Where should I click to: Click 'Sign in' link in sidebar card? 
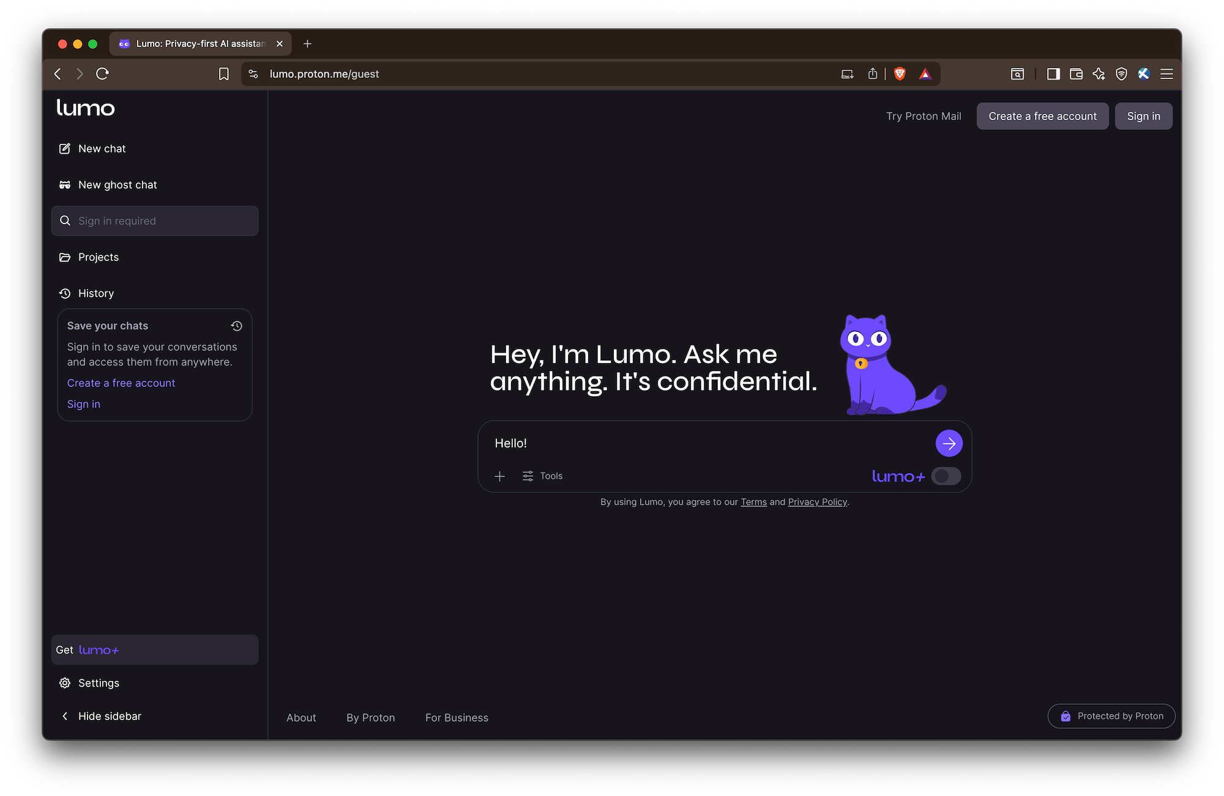pyautogui.click(x=84, y=404)
